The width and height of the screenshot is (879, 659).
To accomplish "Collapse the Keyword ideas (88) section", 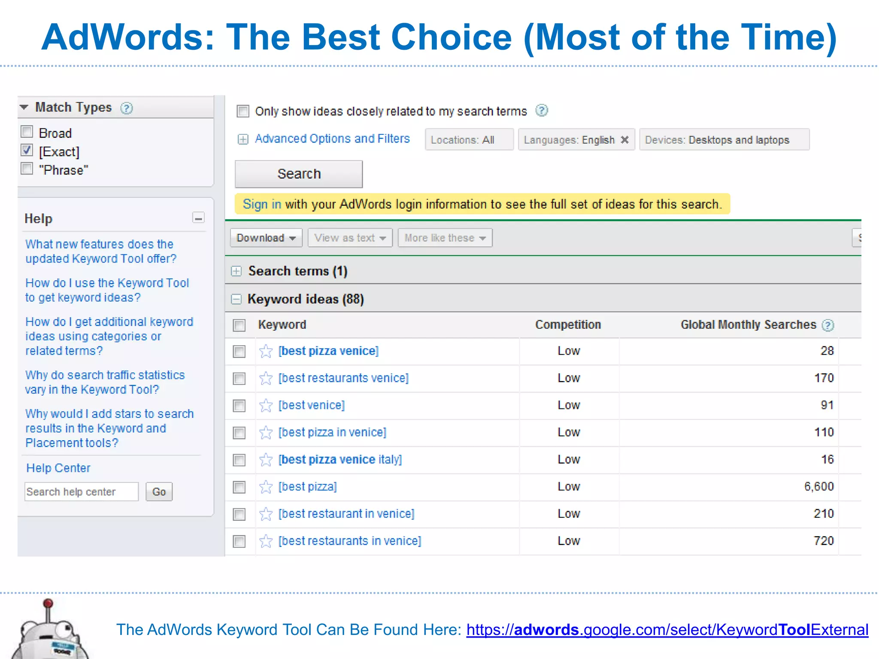I will click(236, 299).
